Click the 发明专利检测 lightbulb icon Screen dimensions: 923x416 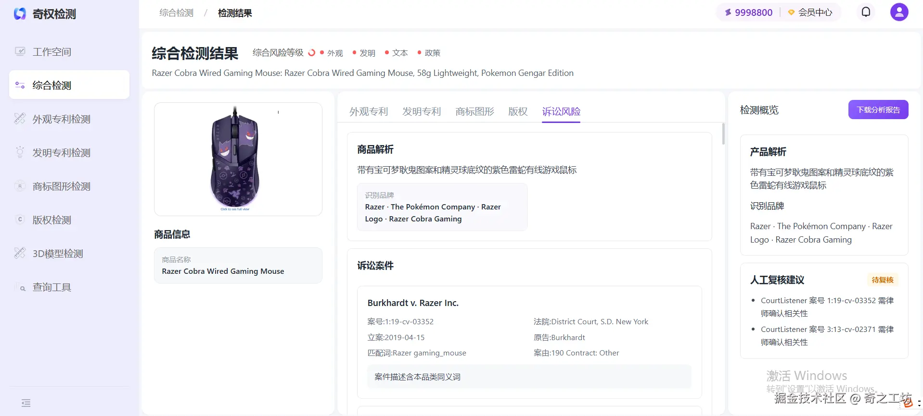[20, 152]
